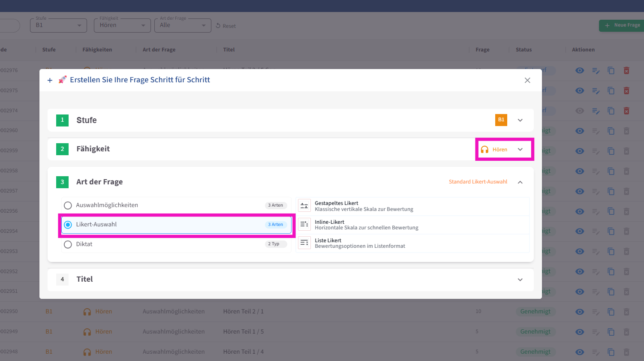This screenshot has height=361, width=644.
Task: Click the orange B1 level badge
Action: point(501,120)
